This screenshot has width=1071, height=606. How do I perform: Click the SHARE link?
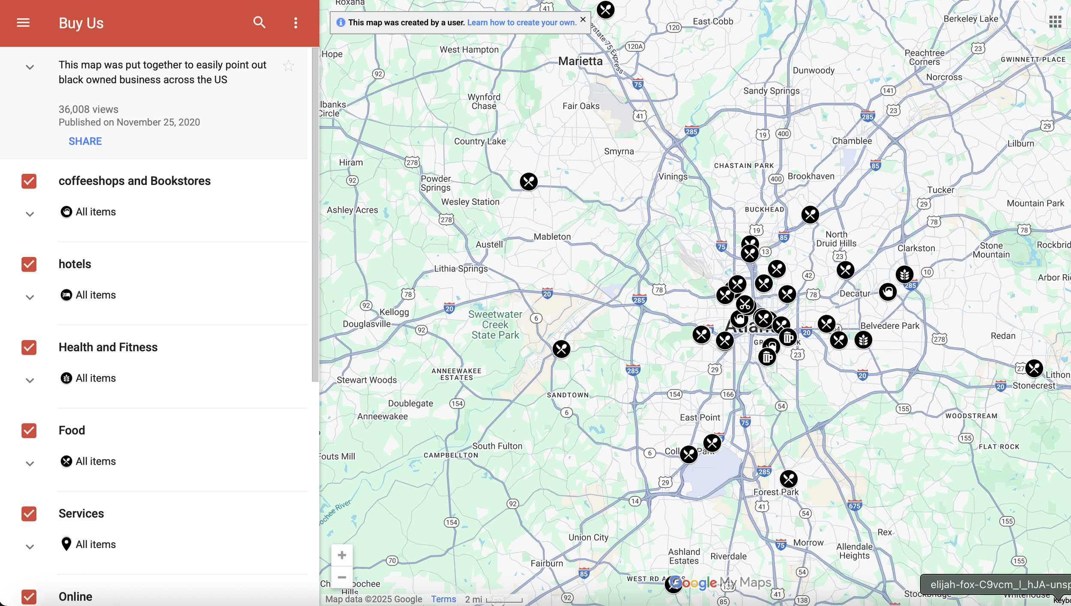point(85,141)
